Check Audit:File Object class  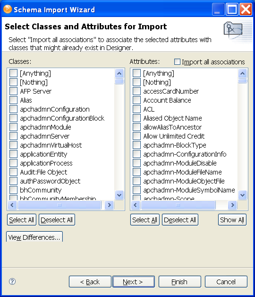pyautogui.click(x=13, y=172)
